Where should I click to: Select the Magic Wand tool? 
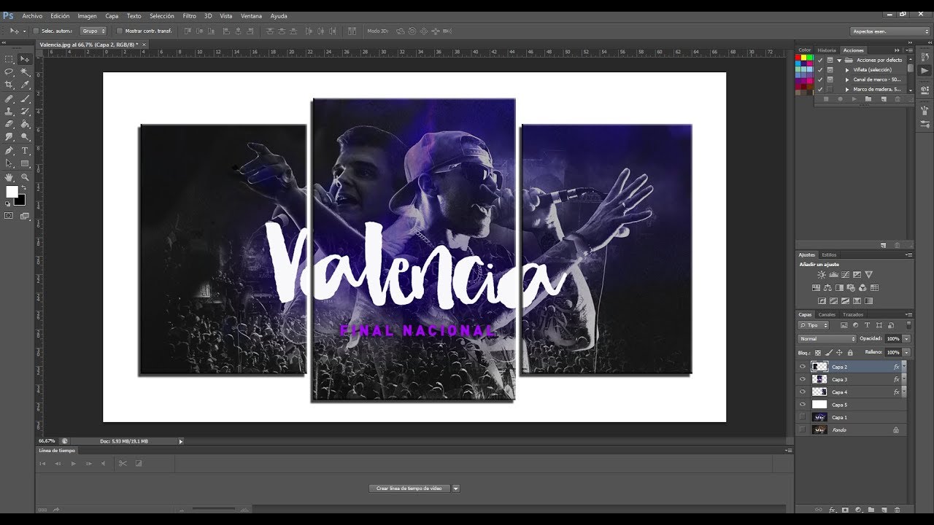click(25, 72)
